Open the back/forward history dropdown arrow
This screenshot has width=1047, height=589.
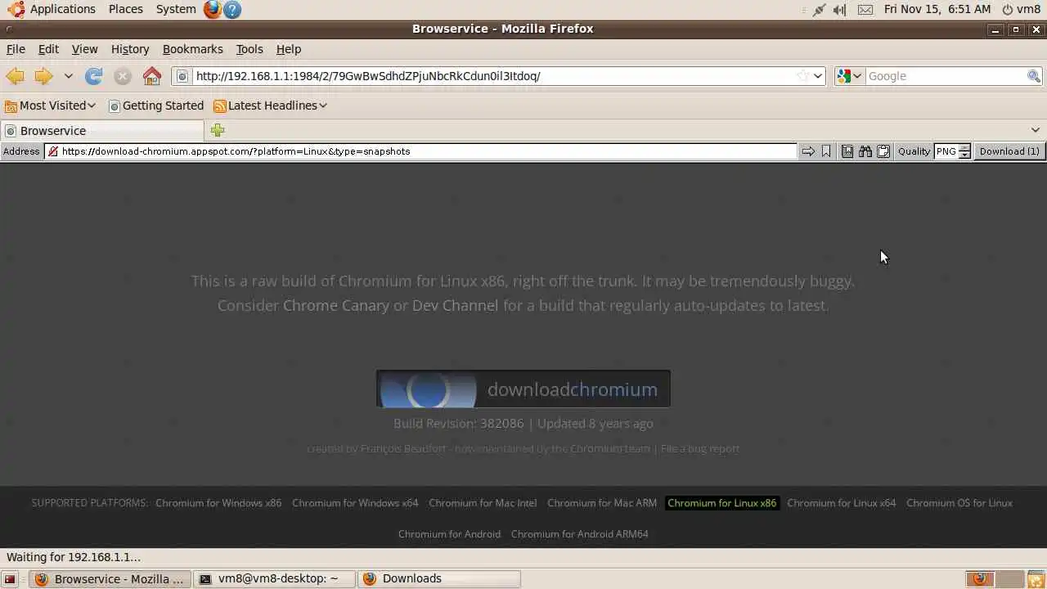69,76
